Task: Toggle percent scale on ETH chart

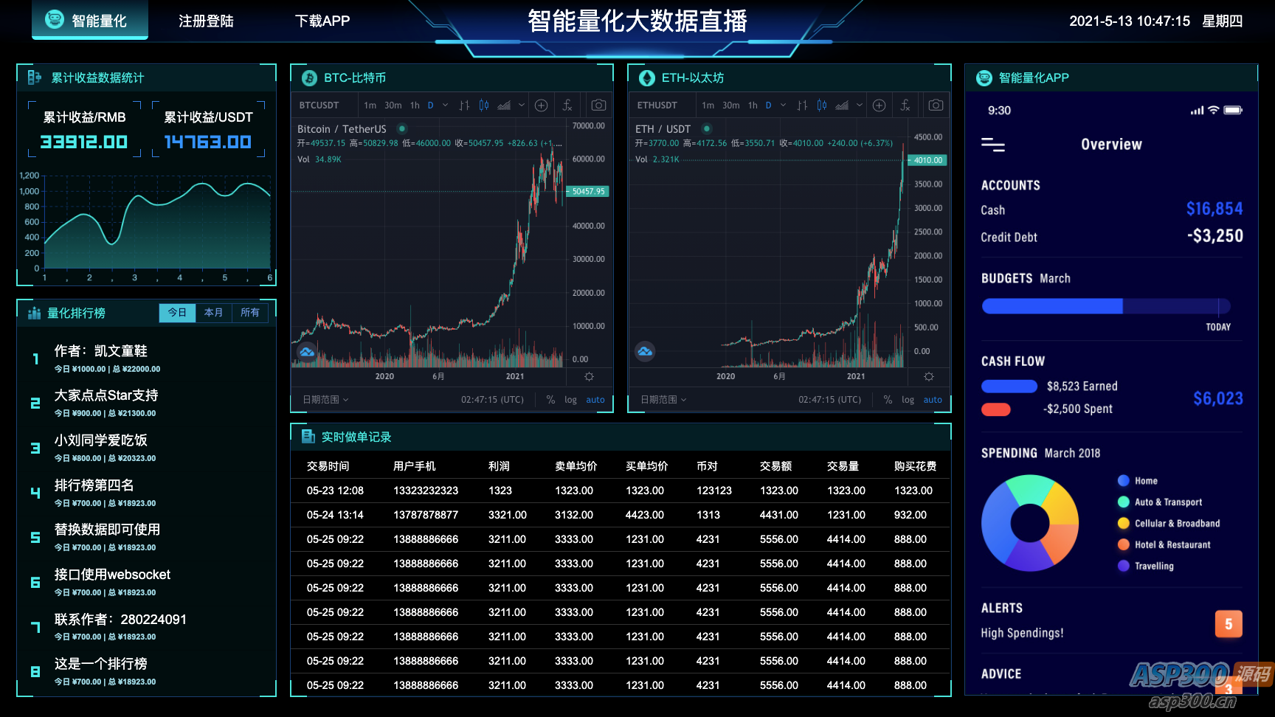Action: pos(888,400)
